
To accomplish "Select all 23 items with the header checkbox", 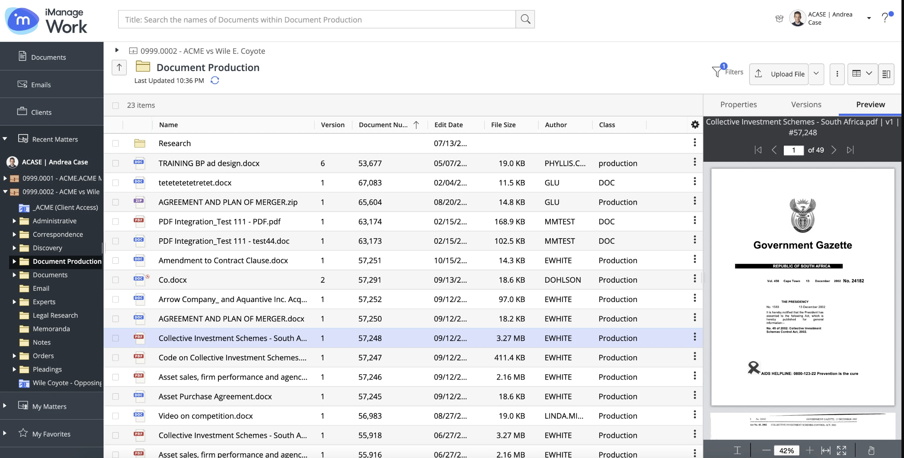I will point(116,105).
